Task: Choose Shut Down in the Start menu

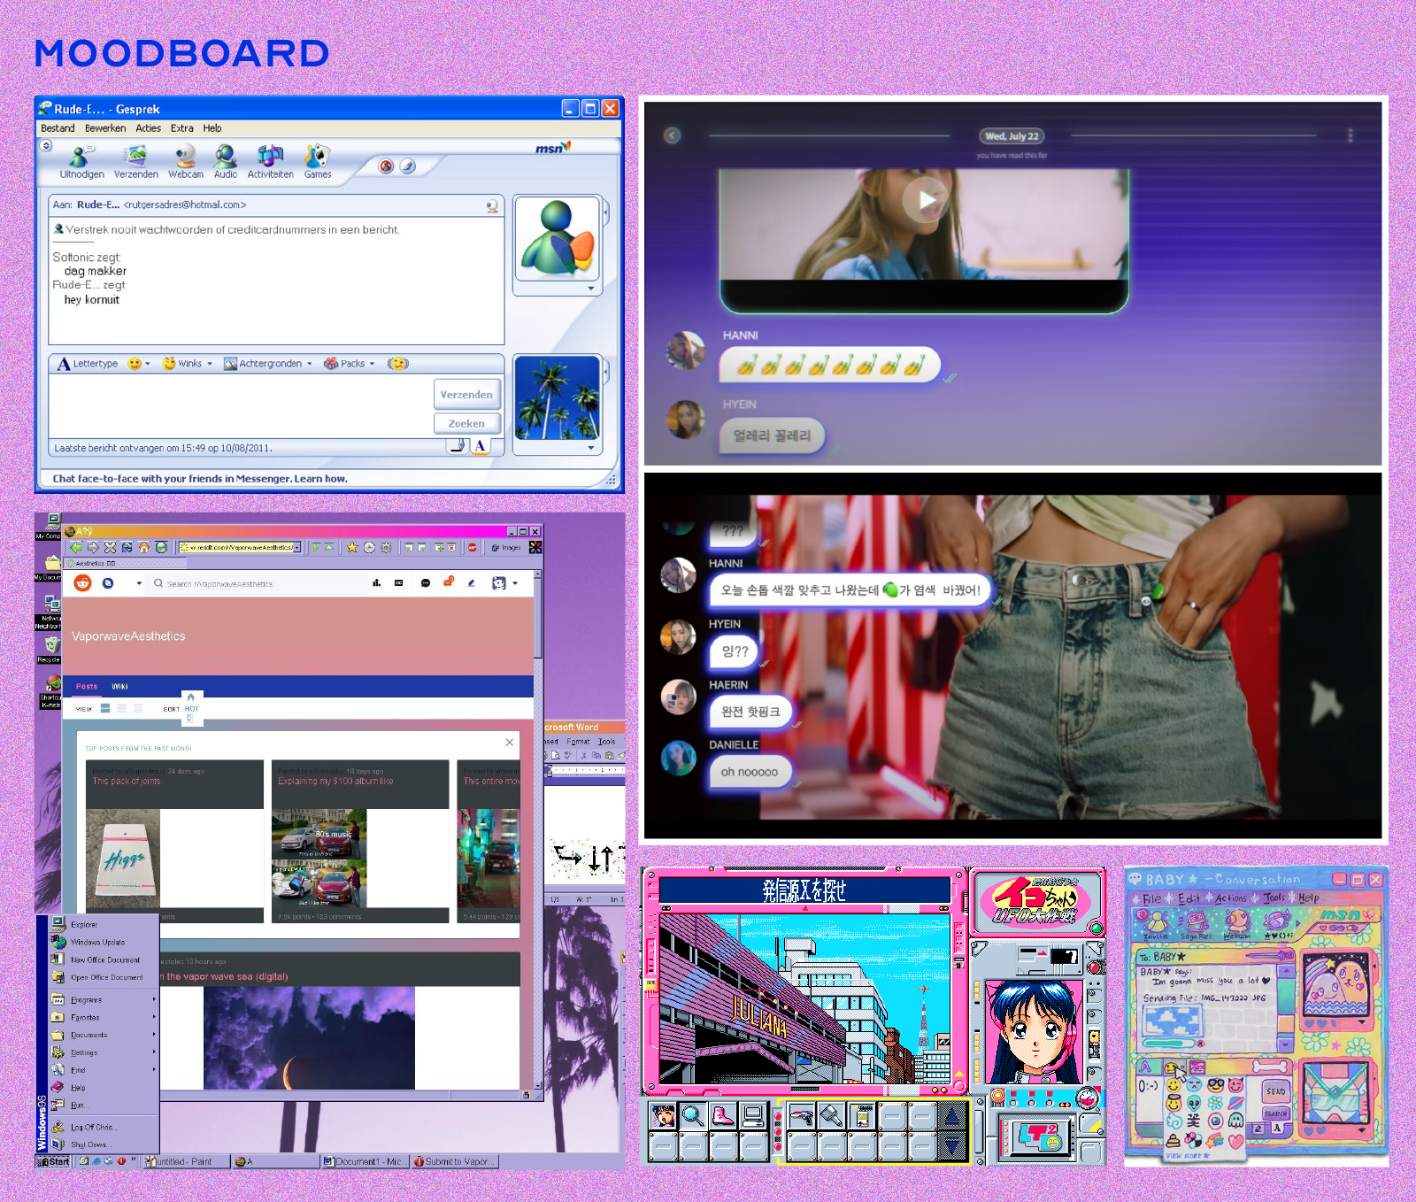Action: [104, 1144]
